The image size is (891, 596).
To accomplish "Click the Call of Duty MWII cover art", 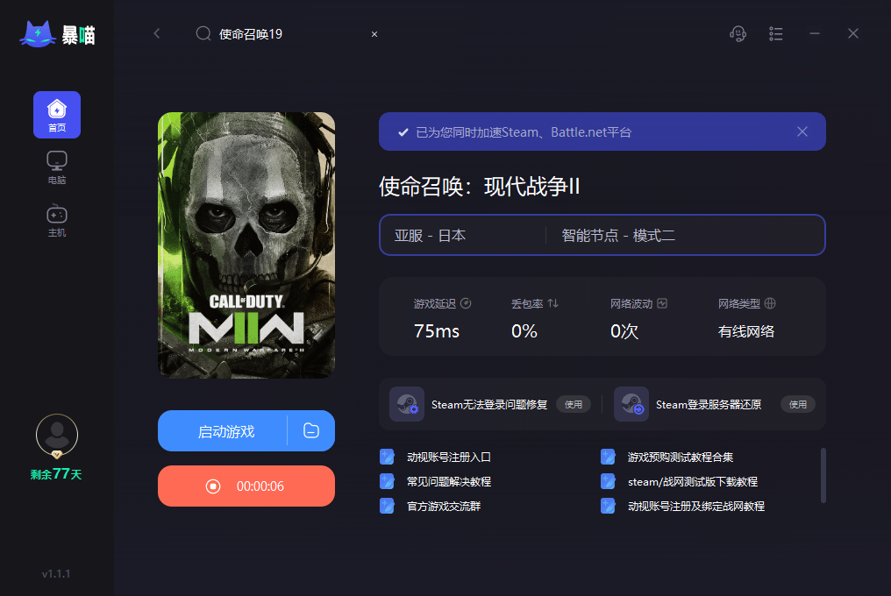I will pos(246,245).
